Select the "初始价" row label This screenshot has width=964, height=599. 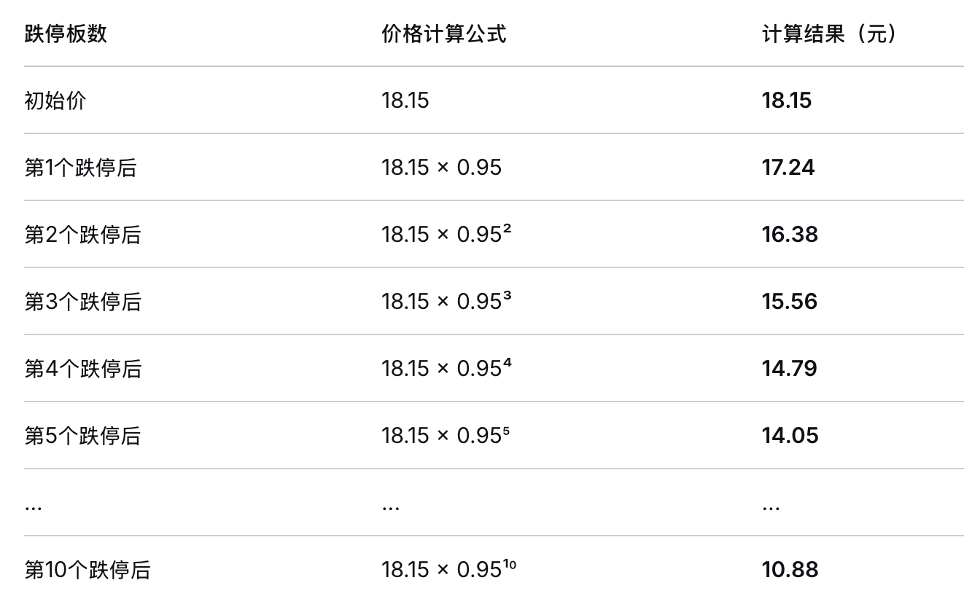tap(55, 101)
